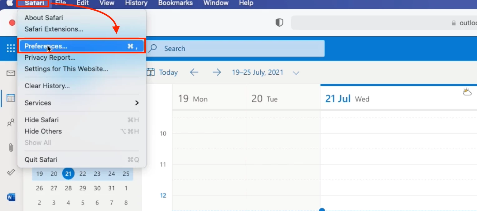Select date 21 in the mini calendar
477x211 pixels.
[x=68, y=174]
